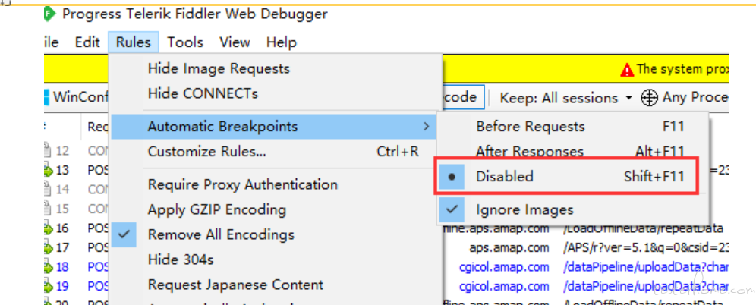Open the View menu
Screen dimensions: 756x305
pos(235,42)
